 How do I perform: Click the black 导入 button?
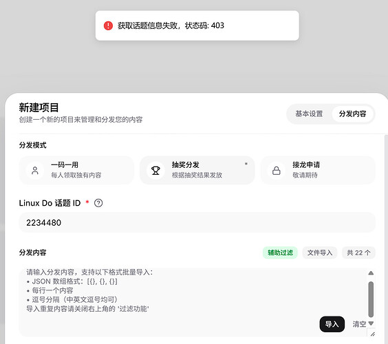pyautogui.click(x=332, y=324)
